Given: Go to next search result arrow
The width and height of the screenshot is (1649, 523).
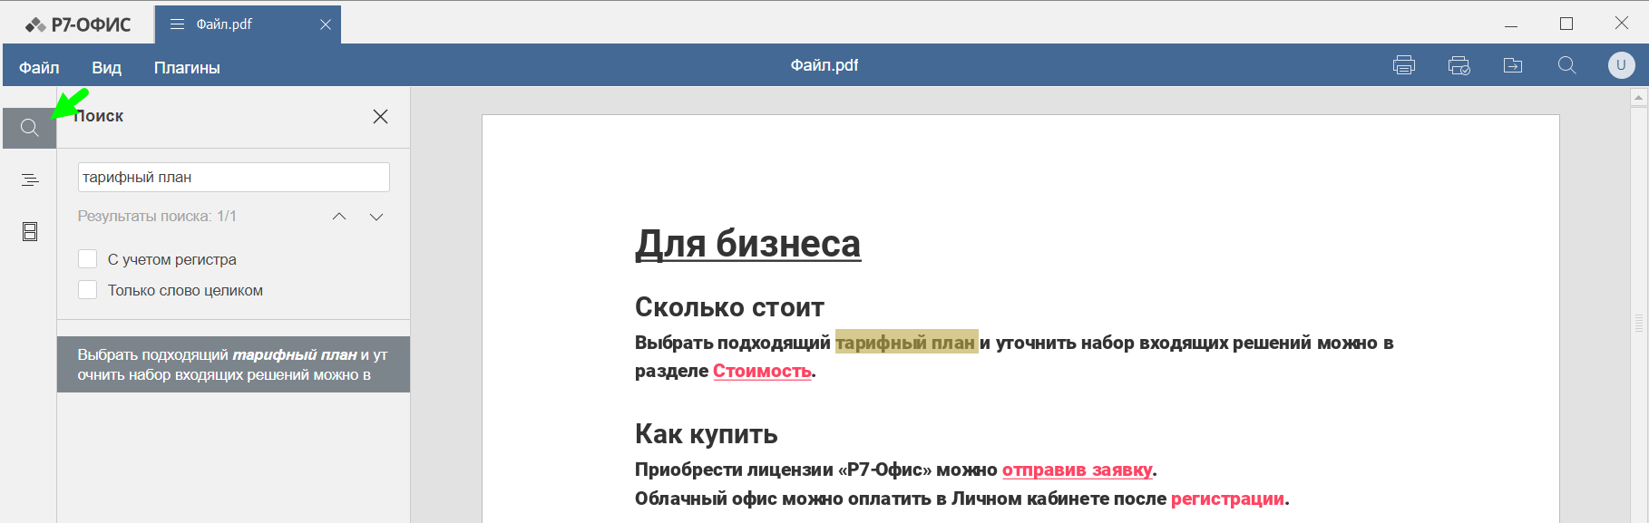Looking at the screenshot, I should (x=376, y=217).
